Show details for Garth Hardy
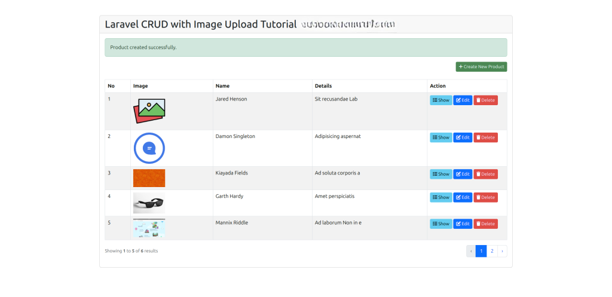The width and height of the screenshot is (612, 297). coord(441,197)
